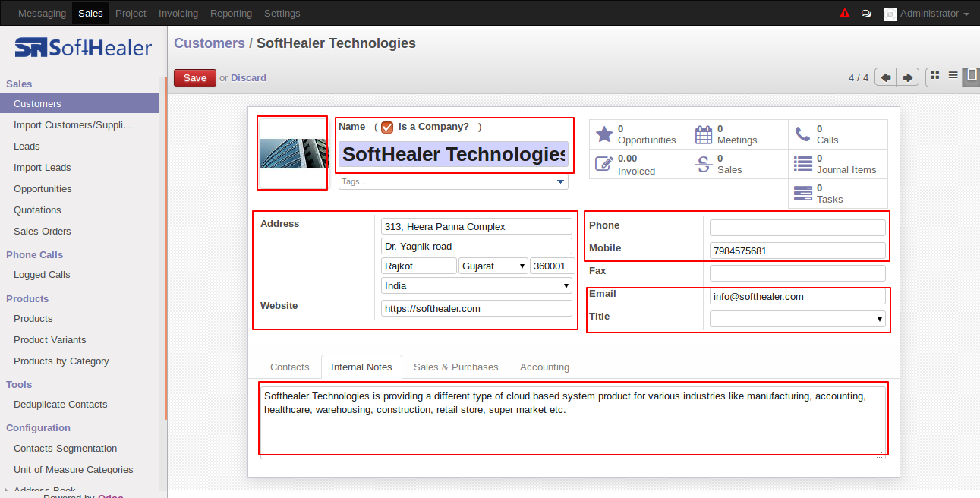Select Customers in the sidebar
980x498 pixels.
[80, 103]
